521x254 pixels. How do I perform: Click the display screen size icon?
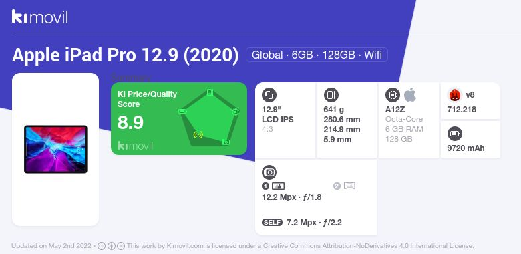(269, 95)
